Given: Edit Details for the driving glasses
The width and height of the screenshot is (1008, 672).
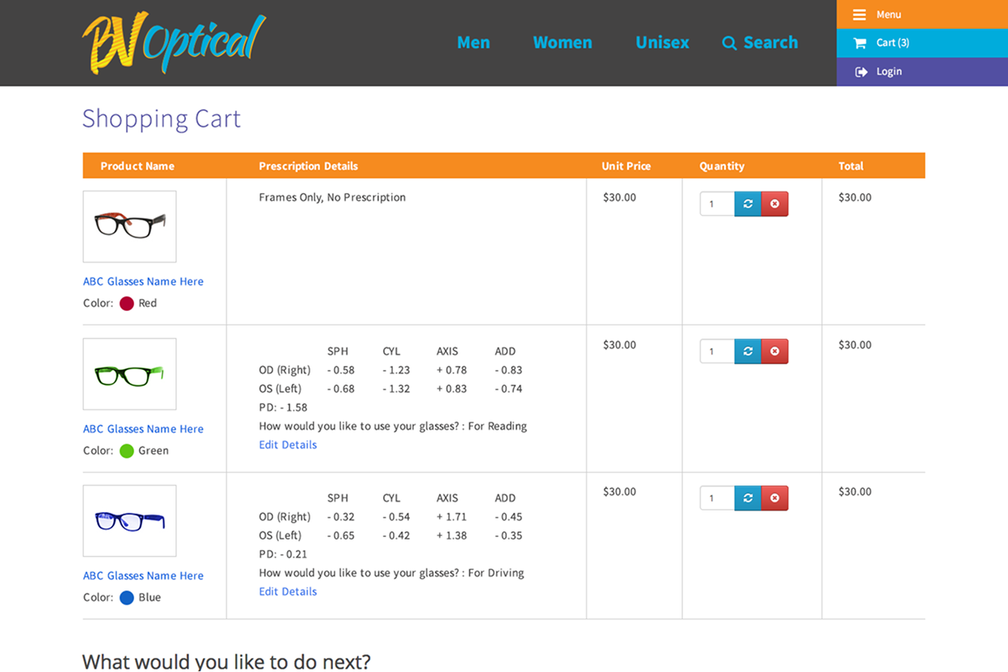Looking at the screenshot, I should tap(288, 592).
